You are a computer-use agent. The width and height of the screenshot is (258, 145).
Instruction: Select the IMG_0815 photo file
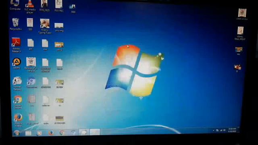click(x=44, y=6)
